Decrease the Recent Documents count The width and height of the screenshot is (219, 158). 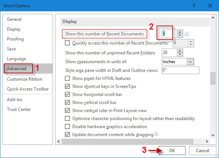(x=180, y=36)
